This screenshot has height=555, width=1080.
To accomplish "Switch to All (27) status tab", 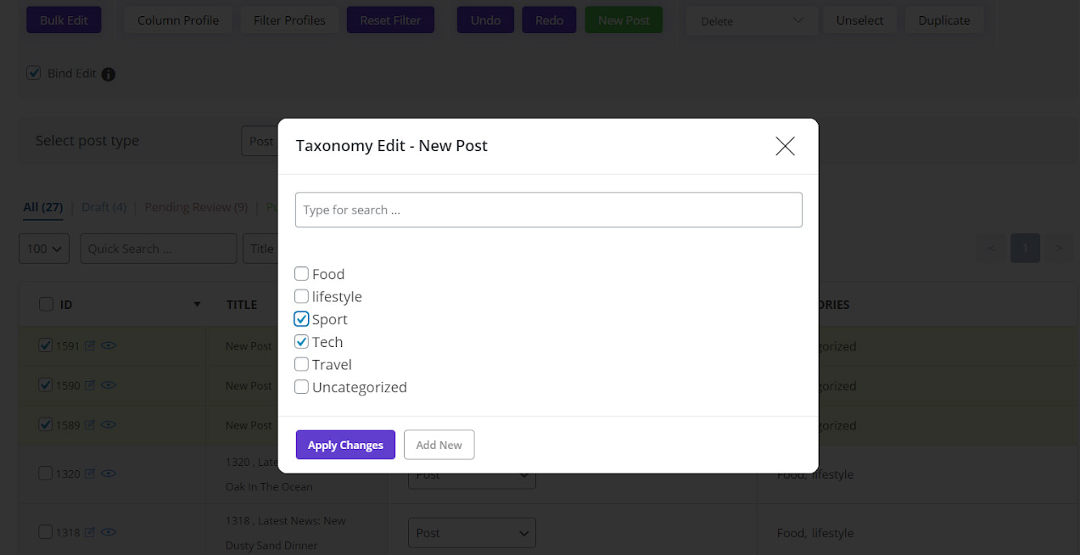I will [x=43, y=207].
